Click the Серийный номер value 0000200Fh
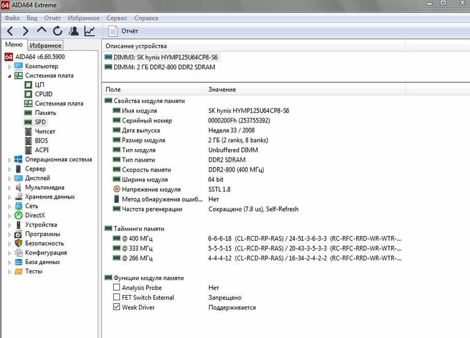 (x=239, y=120)
